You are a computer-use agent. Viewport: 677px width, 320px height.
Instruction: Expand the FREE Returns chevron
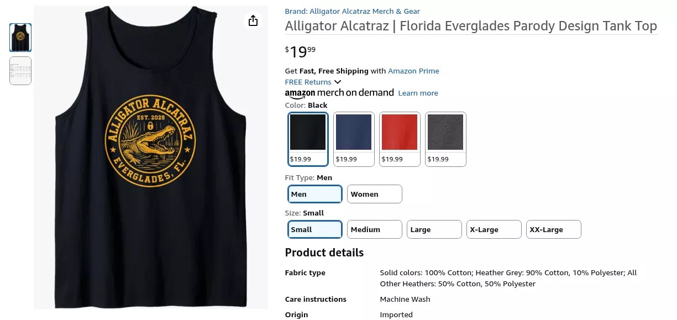(x=338, y=82)
